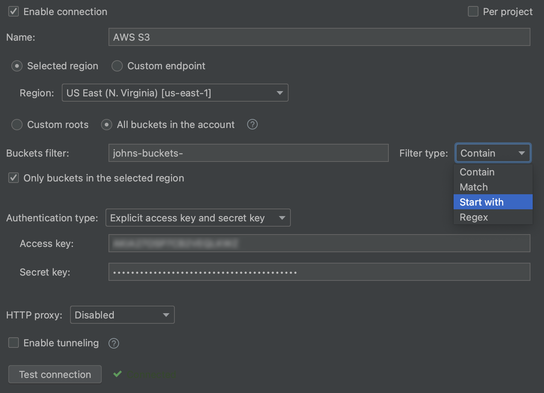Click the help icon next to Enable tunneling
Viewport: 544px width, 393px height.
(x=113, y=343)
